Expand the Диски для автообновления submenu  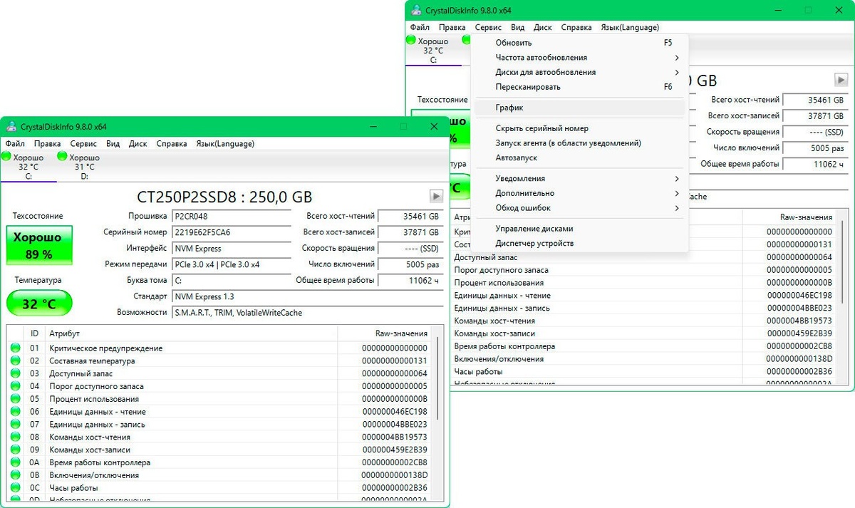(579, 72)
